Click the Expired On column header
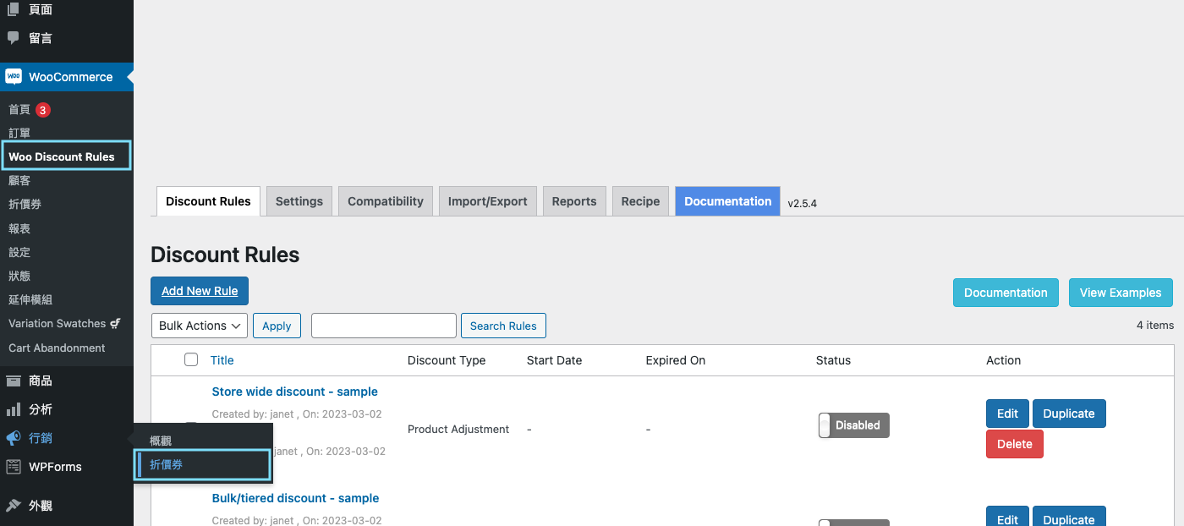The image size is (1184, 526). pos(675,360)
